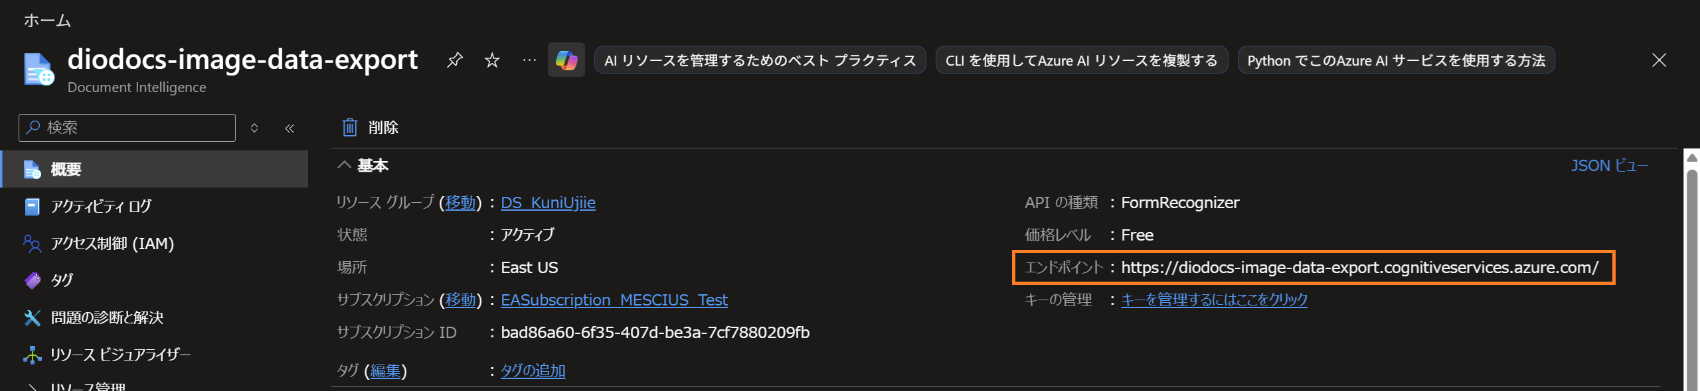
Task: Click the Access control (IAM) people icon
Action: tap(32, 244)
